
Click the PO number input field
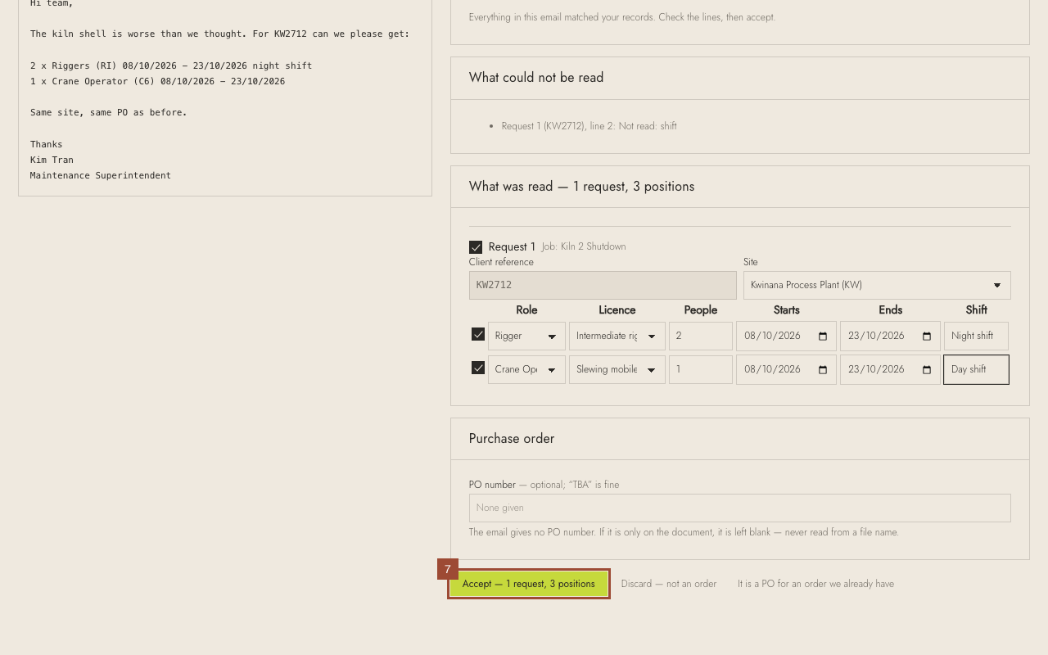(740, 508)
